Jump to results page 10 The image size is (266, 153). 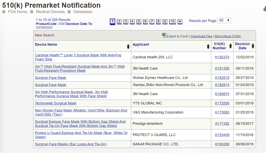pyautogui.click(x=173, y=21)
